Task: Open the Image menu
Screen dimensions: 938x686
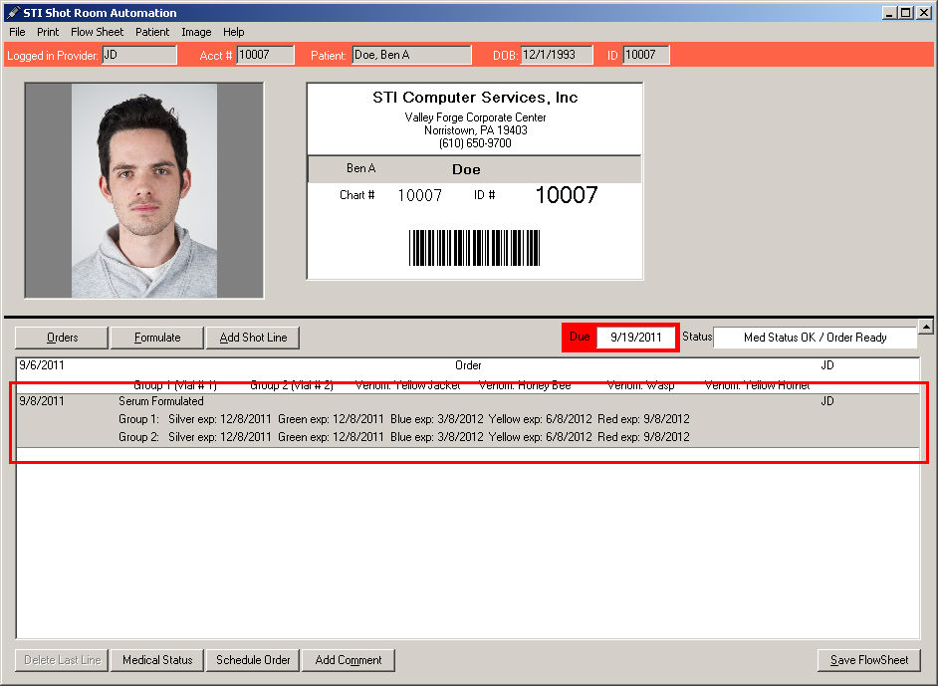Action: 196,32
